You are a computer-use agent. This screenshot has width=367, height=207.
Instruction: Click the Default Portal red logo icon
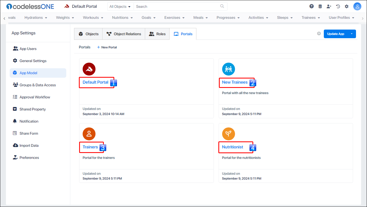[x=89, y=69]
